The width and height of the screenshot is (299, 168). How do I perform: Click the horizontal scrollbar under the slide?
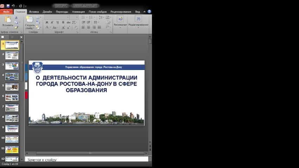pos(90,153)
